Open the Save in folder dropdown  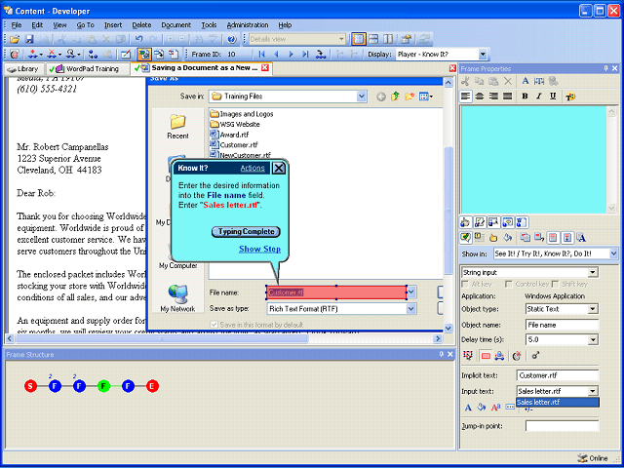click(362, 96)
